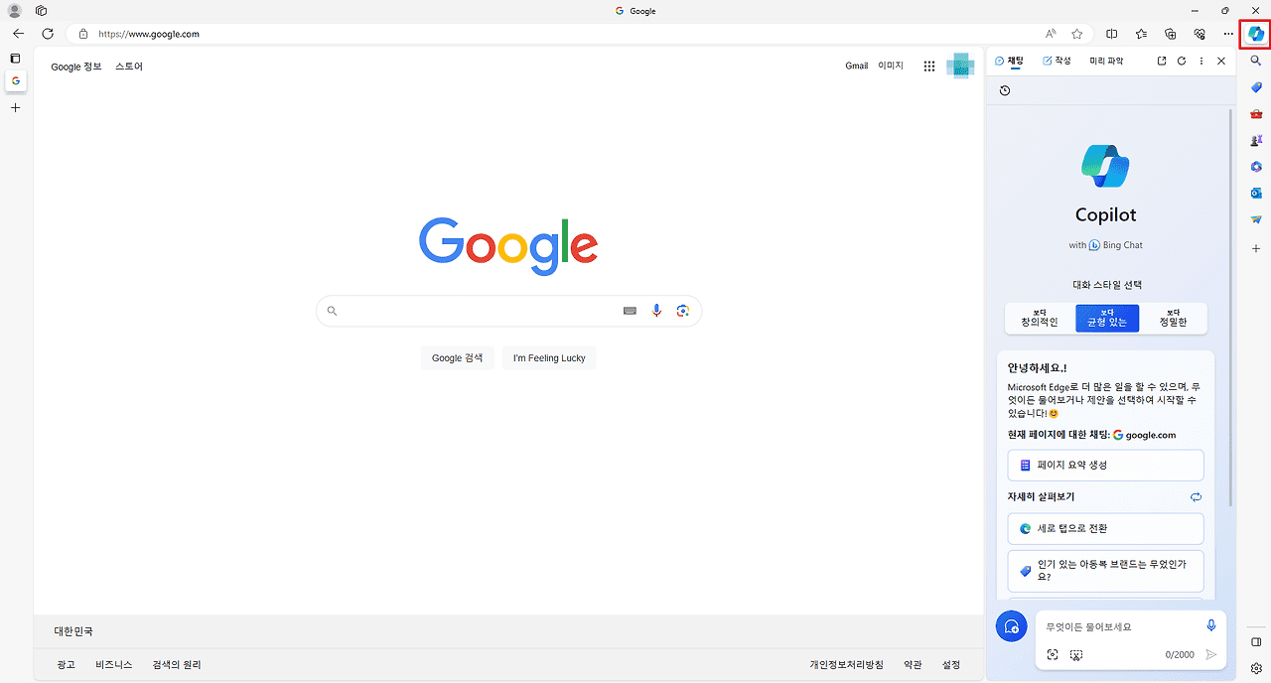Click the read aloud icon in address bar
Screen dimensions: 1271x683
tap(1051, 34)
